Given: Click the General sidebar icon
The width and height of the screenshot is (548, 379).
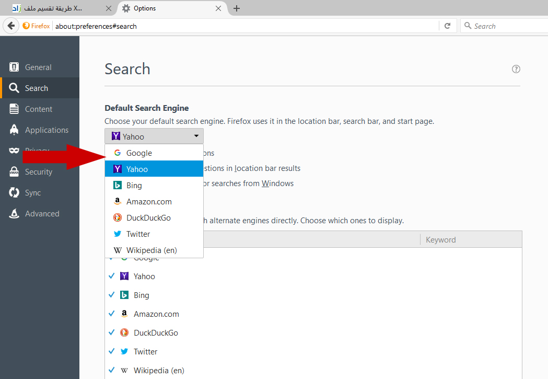Looking at the screenshot, I should point(14,67).
